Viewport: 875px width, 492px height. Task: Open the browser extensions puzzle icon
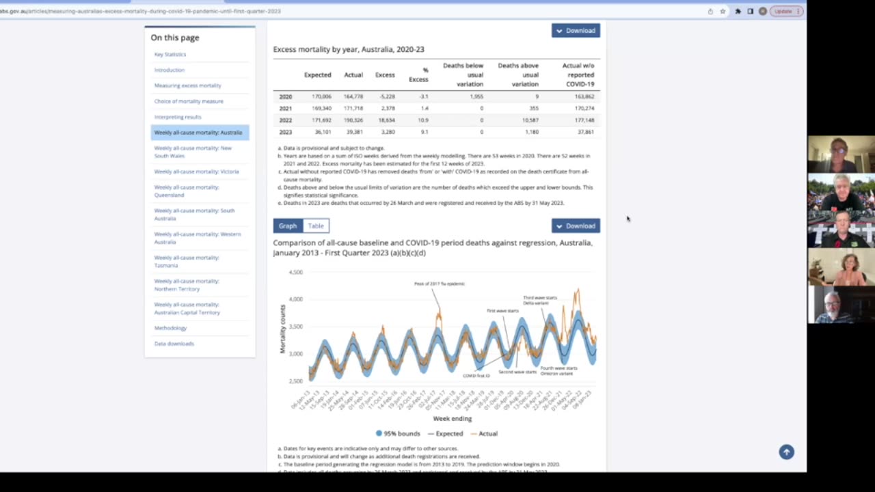[738, 11]
